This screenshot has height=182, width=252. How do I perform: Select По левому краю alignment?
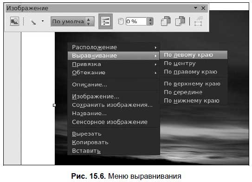194,55
